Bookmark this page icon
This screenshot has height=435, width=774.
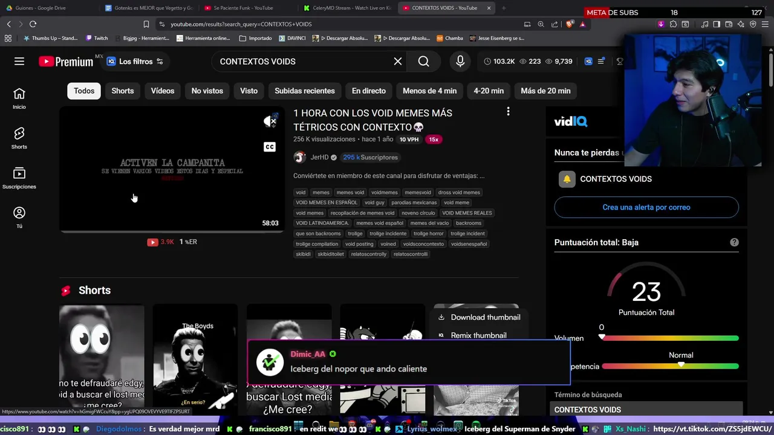[x=146, y=24]
